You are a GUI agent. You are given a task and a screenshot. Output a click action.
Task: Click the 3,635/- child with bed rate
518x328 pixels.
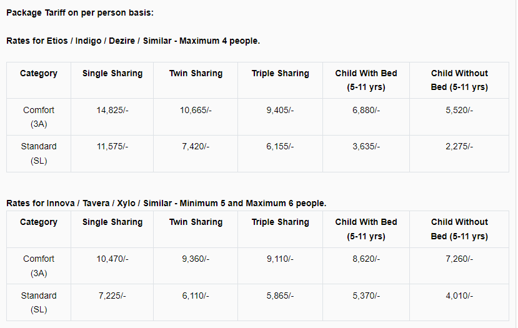366,146
